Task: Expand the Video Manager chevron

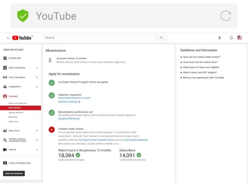Action: (37, 68)
